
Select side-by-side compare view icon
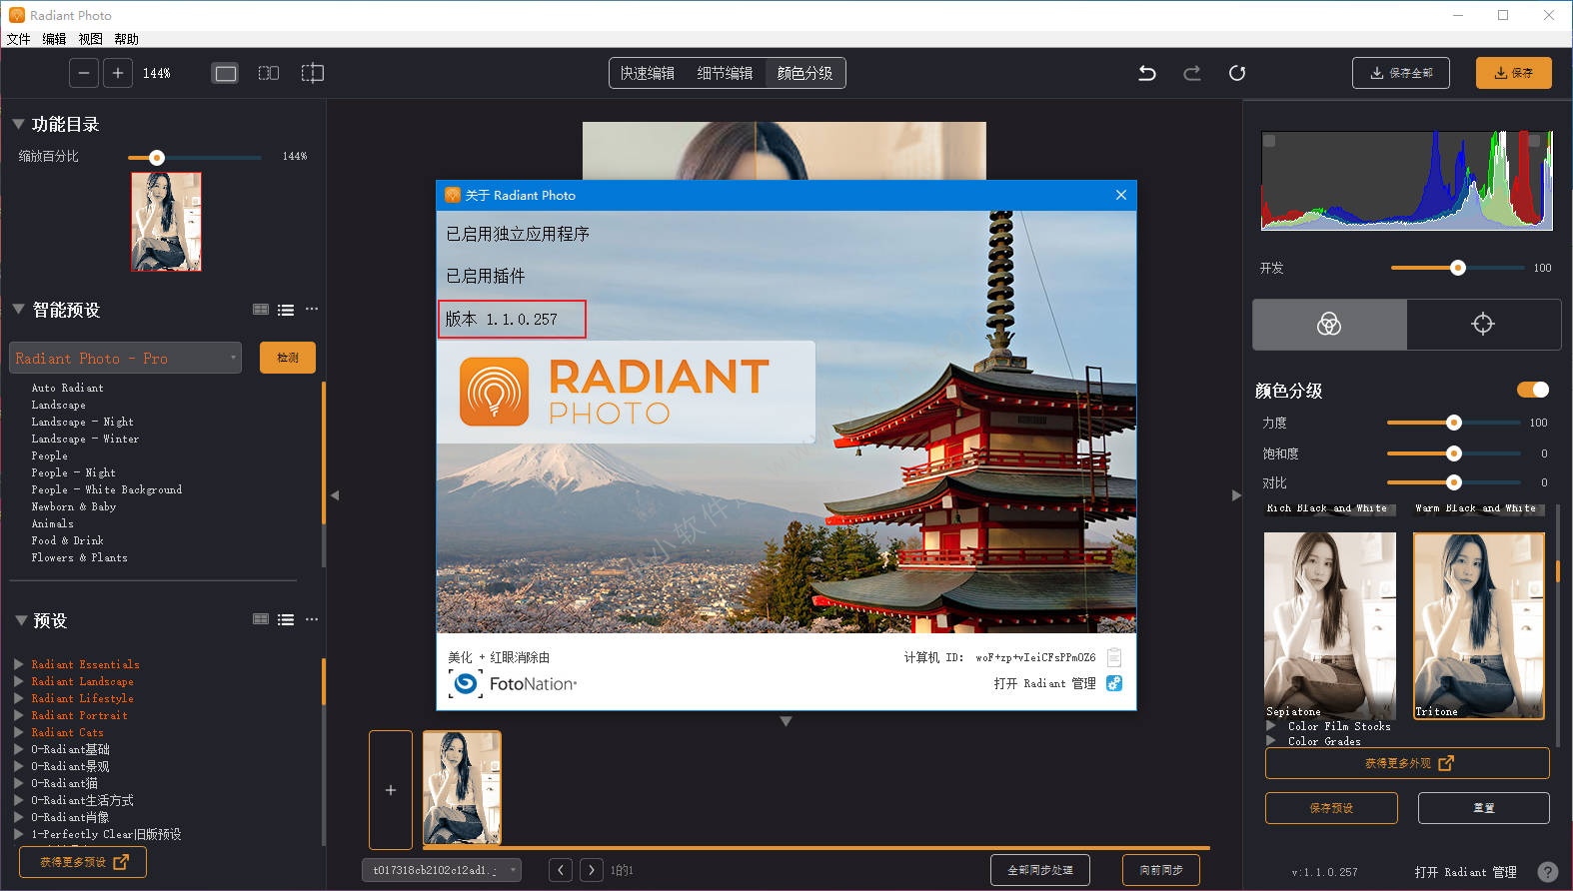(x=269, y=73)
